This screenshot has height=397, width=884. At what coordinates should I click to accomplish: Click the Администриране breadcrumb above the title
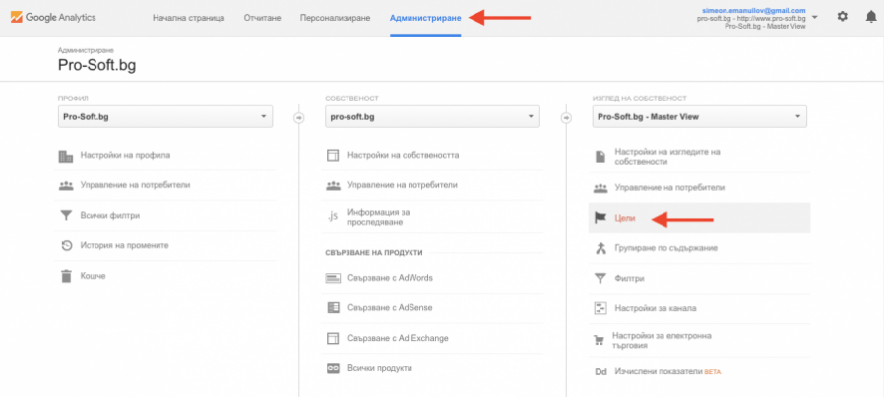pyautogui.click(x=86, y=51)
